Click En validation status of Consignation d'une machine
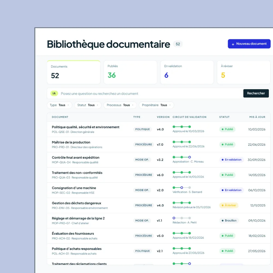 pyautogui.click(x=232, y=190)
